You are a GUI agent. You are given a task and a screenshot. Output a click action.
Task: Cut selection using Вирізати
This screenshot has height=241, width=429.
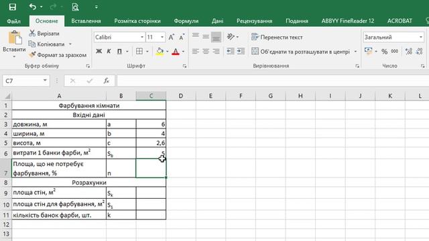tap(44, 33)
